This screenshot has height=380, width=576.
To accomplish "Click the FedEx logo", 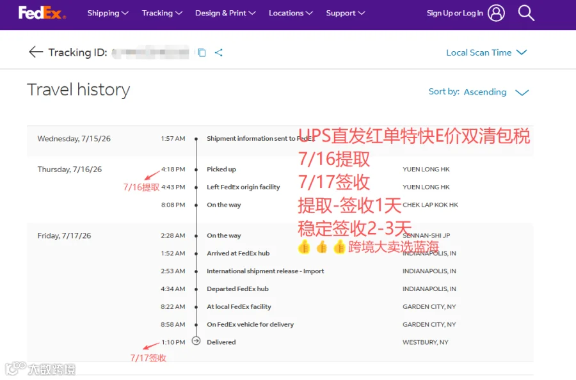I will point(42,13).
